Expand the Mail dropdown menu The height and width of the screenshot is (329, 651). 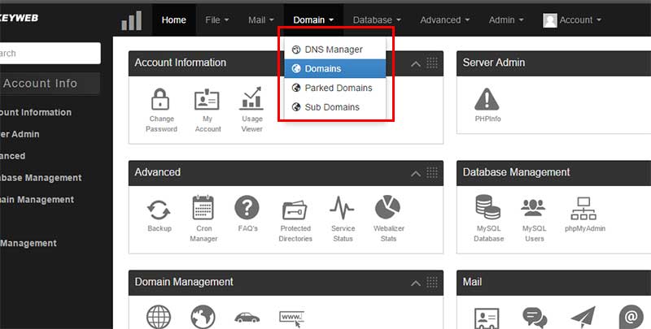[x=261, y=19]
